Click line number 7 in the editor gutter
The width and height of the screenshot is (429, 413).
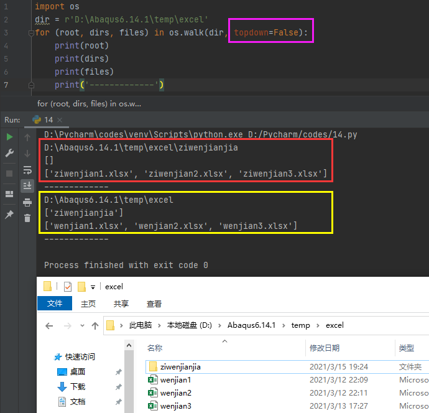point(6,85)
